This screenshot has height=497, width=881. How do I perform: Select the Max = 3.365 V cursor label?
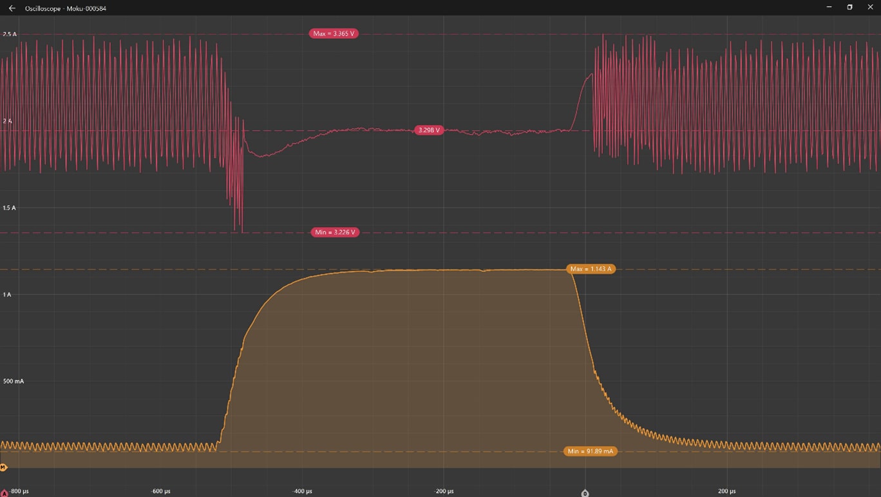click(x=334, y=34)
